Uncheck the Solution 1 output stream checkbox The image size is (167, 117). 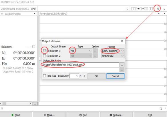(45, 51)
